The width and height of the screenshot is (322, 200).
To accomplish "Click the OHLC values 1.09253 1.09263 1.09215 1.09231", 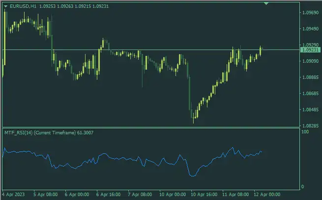I will tap(74, 6).
